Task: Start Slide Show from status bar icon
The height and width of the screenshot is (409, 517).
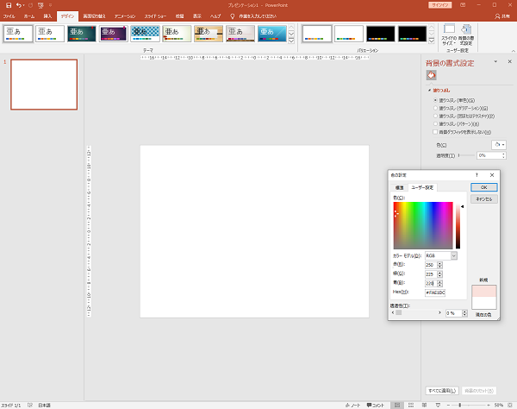Action: click(x=438, y=405)
